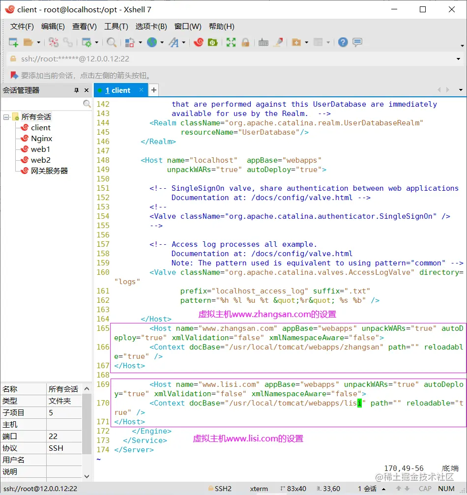Open the address bar dropdown arrow
The image size is (467, 495).
458,59
